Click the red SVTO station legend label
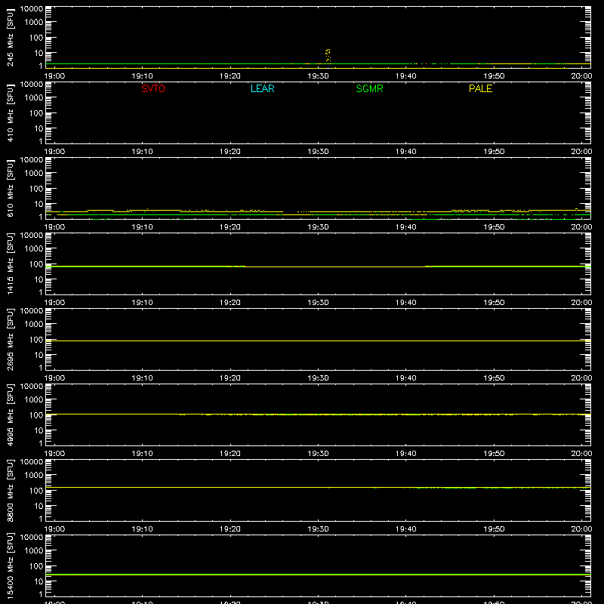 tap(153, 88)
